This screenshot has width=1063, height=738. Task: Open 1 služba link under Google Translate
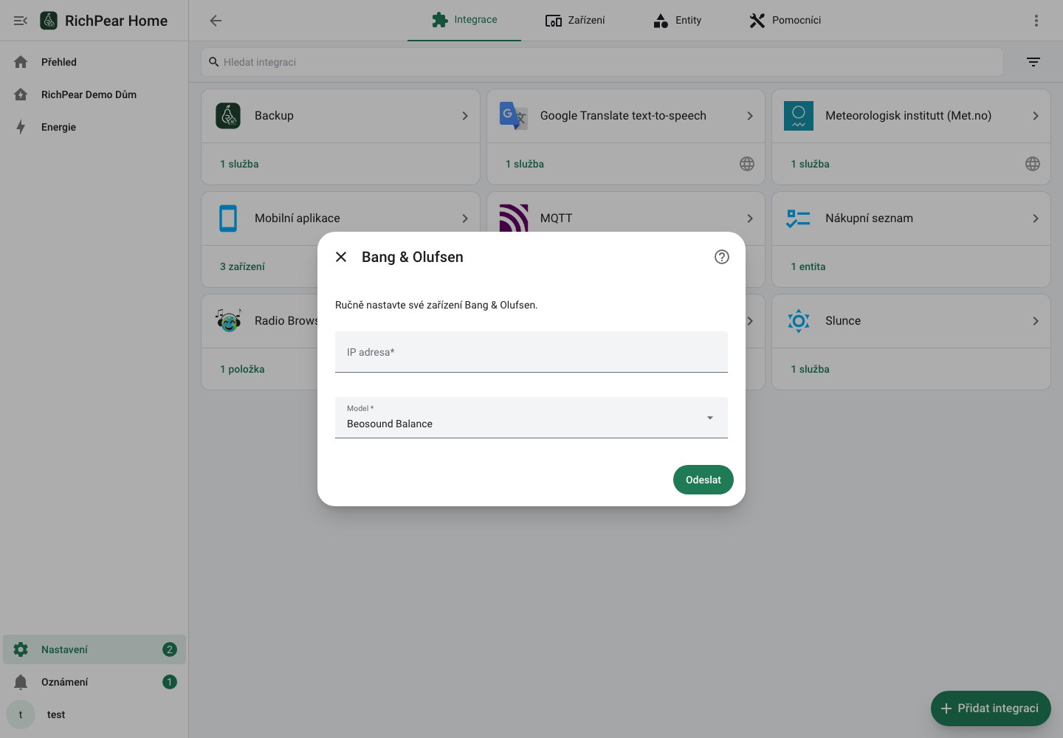click(x=525, y=164)
